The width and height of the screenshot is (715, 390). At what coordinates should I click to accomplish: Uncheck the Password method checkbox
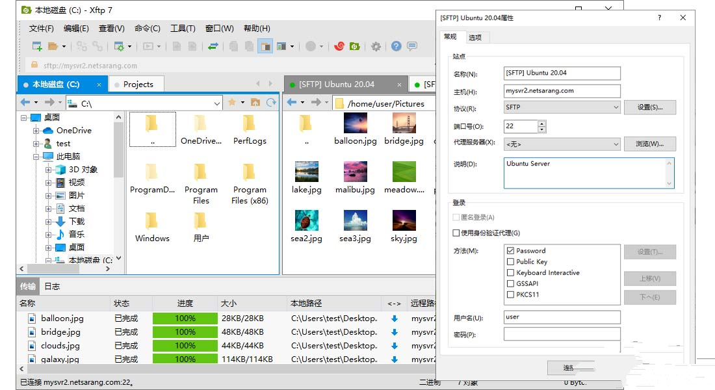tap(511, 250)
